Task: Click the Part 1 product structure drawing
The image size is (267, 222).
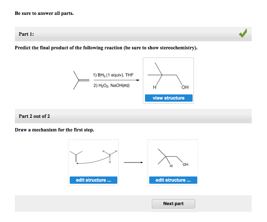Action: click(168, 76)
